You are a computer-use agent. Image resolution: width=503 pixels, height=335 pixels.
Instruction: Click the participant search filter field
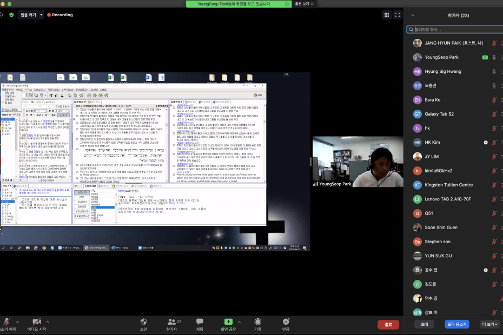click(x=454, y=30)
